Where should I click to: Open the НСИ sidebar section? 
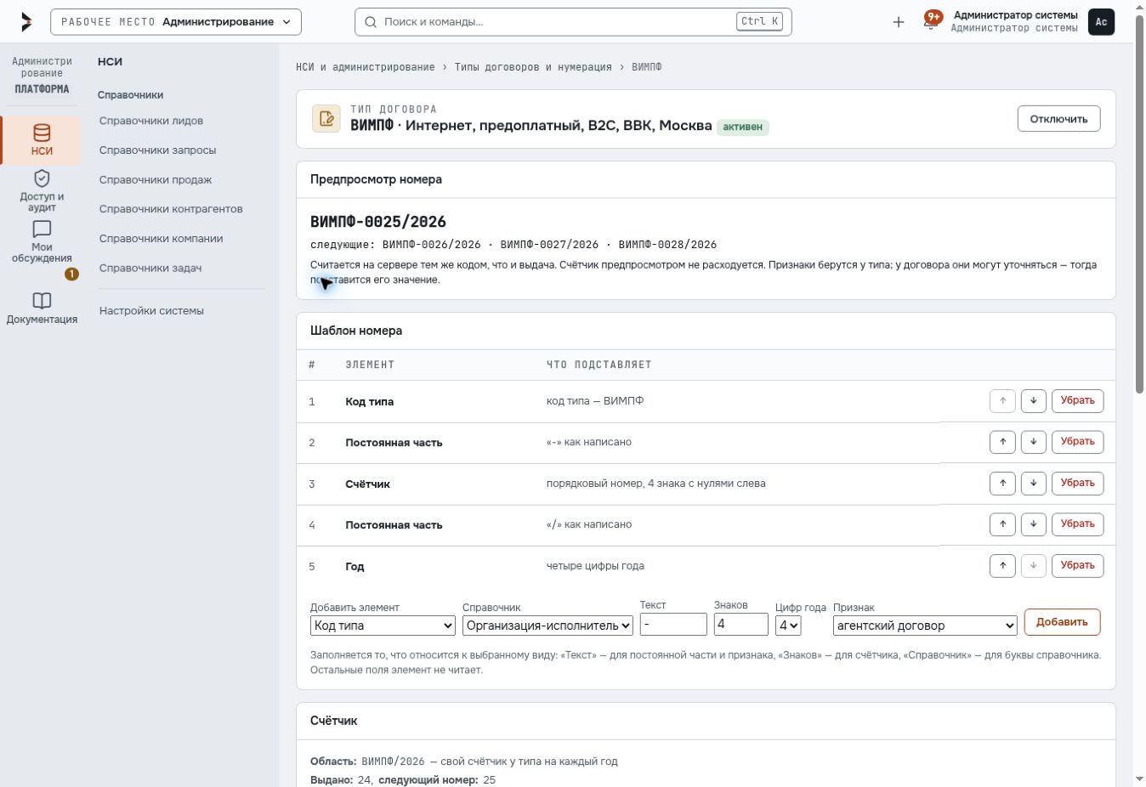(x=42, y=140)
